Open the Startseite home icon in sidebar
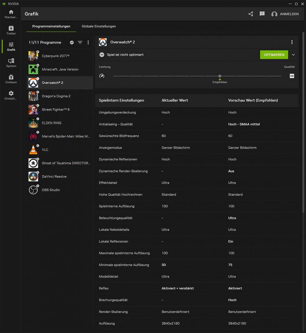Image resolution: width=306 pixels, height=333 pixels. pyautogui.click(x=11, y=12)
